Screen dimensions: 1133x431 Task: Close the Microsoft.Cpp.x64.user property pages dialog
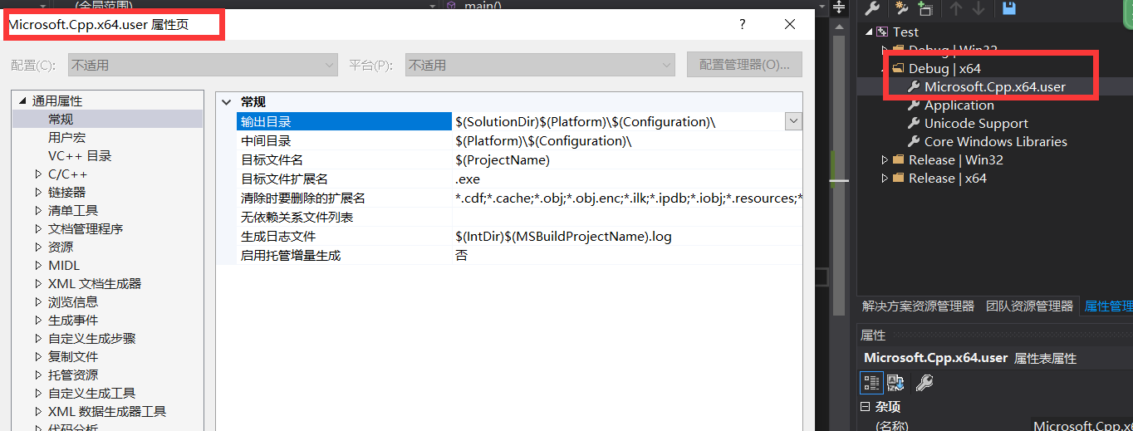[x=790, y=25]
